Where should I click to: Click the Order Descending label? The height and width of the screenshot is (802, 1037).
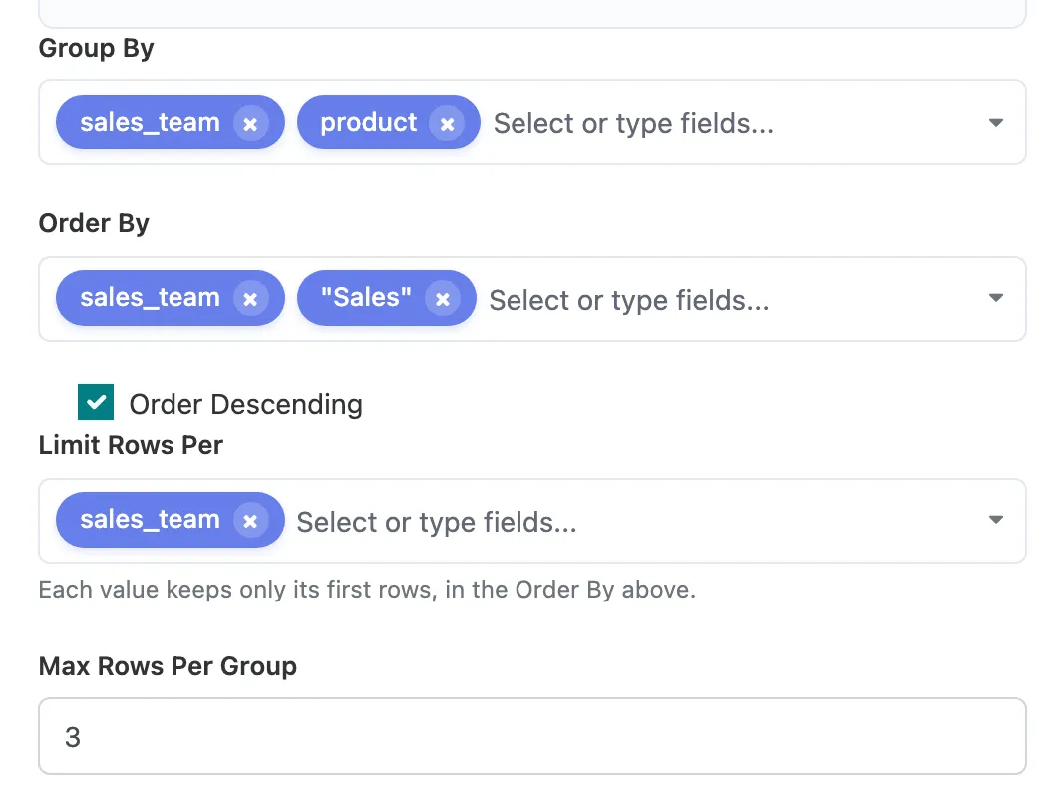point(246,404)
